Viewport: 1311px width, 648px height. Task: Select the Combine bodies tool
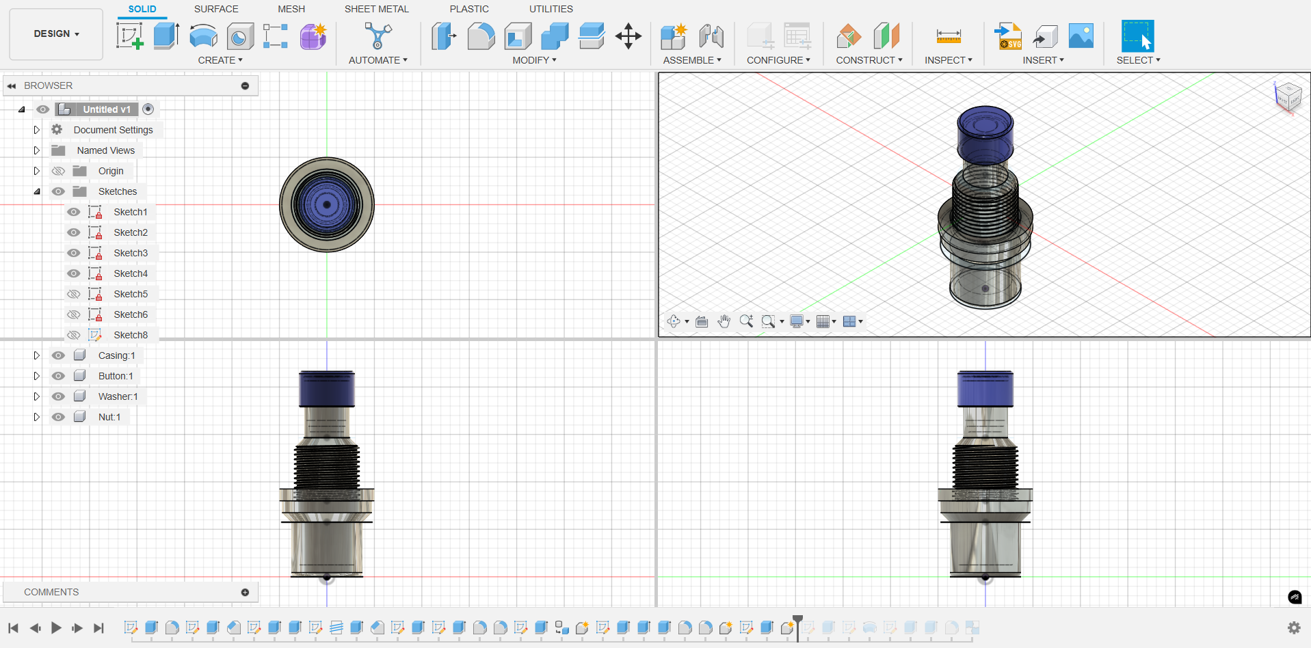click(x=555, y=36)
